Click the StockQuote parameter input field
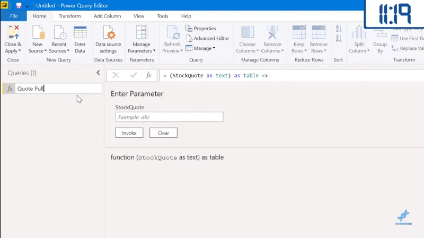Viewport: 424px width, 238px height. click(x=169, y=117)
